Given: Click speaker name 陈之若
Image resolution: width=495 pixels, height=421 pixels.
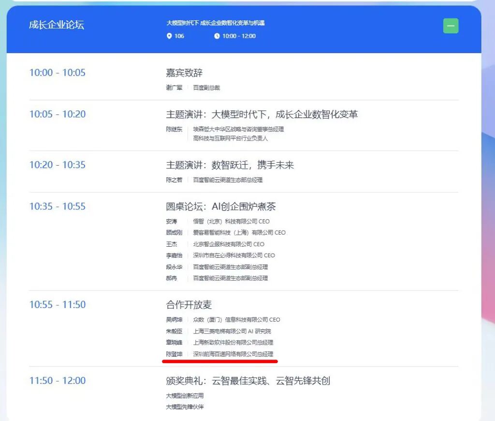Looking at the screenshot, I should [174, 180].
